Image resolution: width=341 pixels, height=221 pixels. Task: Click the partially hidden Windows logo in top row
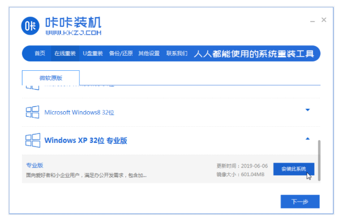point(32,86)
